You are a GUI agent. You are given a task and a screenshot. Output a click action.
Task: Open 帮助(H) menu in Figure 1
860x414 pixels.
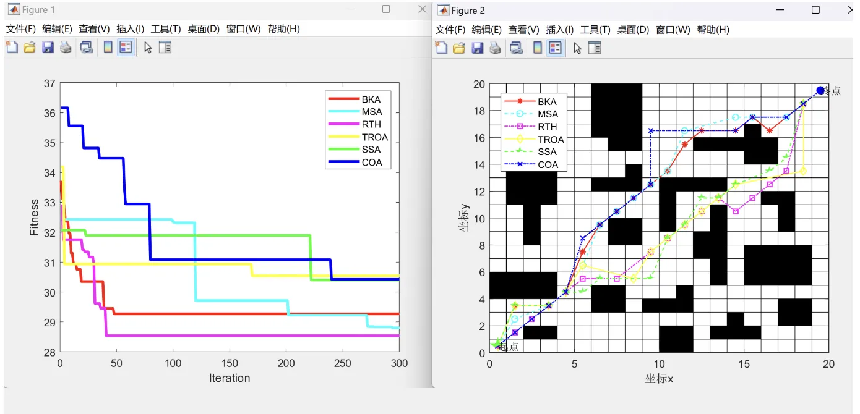coord(283,29)
